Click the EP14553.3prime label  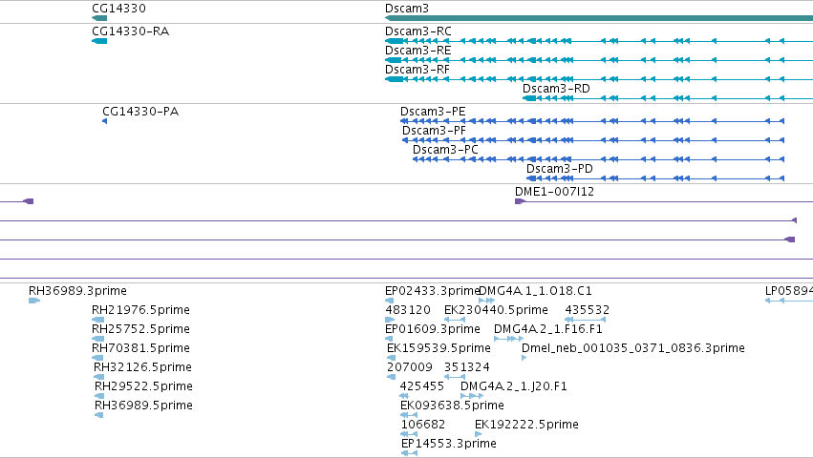tap(449, 444)
